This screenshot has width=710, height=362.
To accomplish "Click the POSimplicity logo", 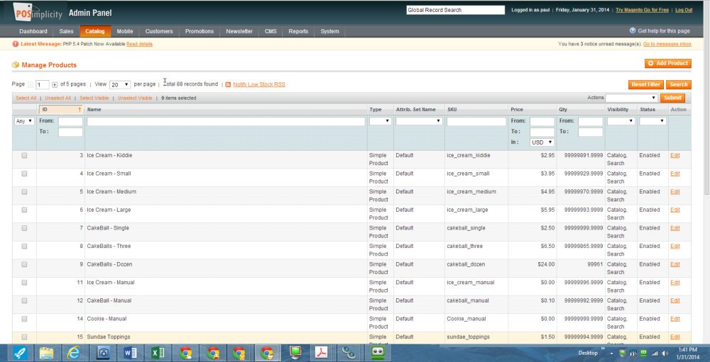I will (38, 12).
